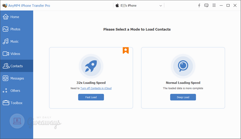Click the Deep Load button
Screen dimensions: 241x139
[183, 97]
